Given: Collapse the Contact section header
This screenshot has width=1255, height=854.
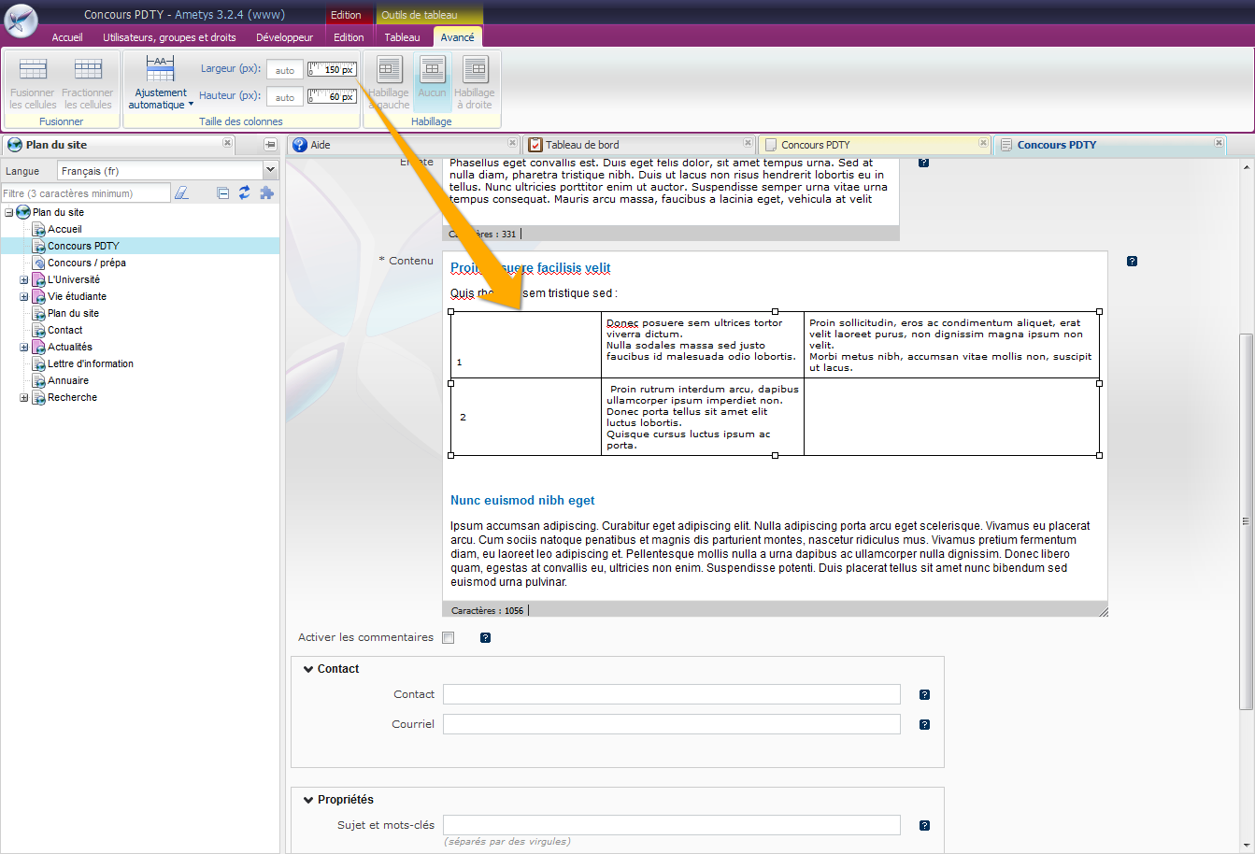Looking at the screenshot, I should pyautogui.click(x=309, y=669).
